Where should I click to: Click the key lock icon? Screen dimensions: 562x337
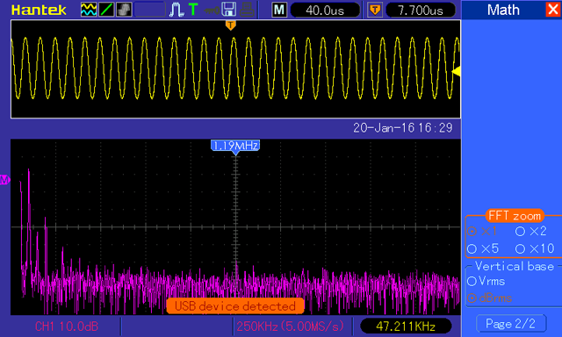[x=212, y=10]
